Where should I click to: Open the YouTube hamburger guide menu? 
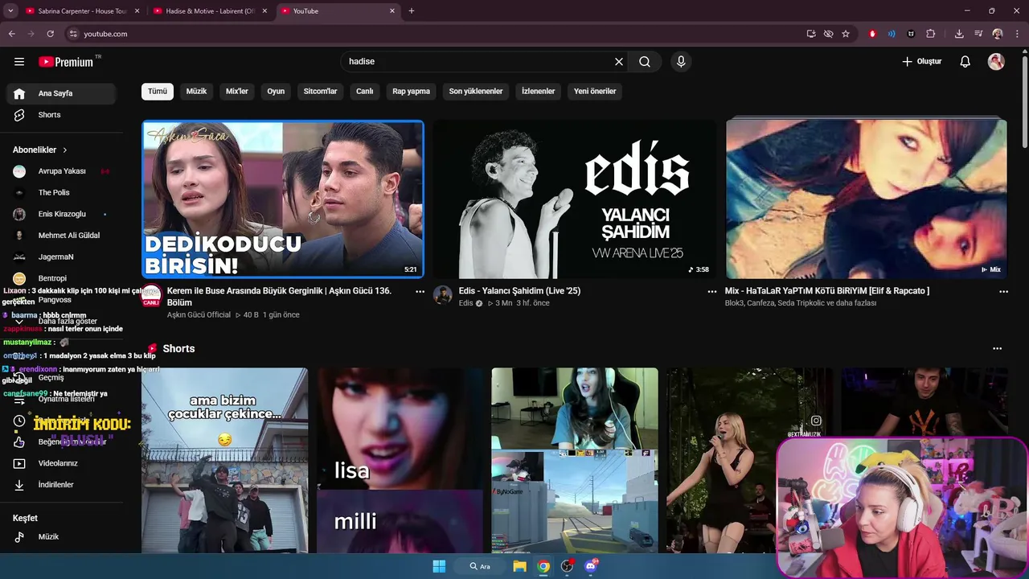(x=19, y=62)
